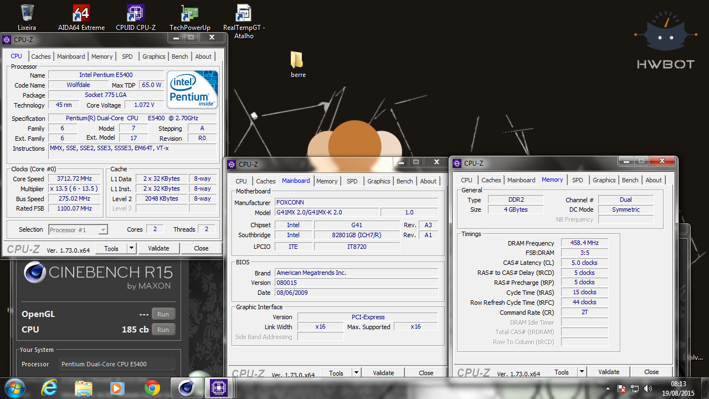Click Tools button in Memory window

(562, 372)
